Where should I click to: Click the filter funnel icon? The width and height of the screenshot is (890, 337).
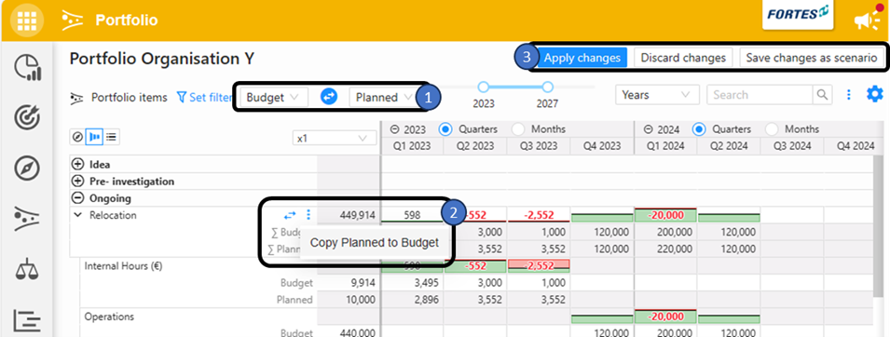pos(182,98)
